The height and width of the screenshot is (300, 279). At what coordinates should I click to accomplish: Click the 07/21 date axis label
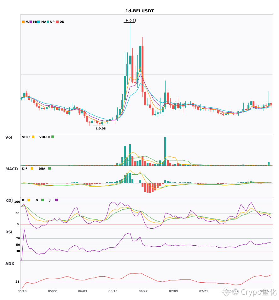click(x=204, y=291)
